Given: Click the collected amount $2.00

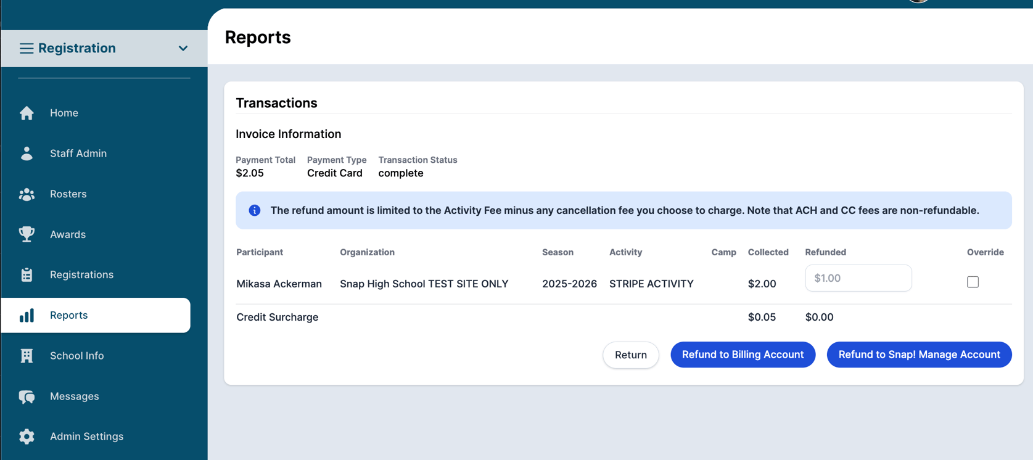Looking at the screenshot, I should [x=762, y=284].
